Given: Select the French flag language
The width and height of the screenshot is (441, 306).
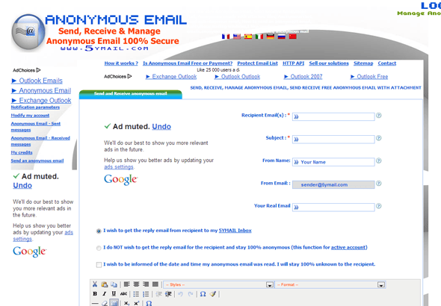Looking at the screenshot, I should point(226,37).
